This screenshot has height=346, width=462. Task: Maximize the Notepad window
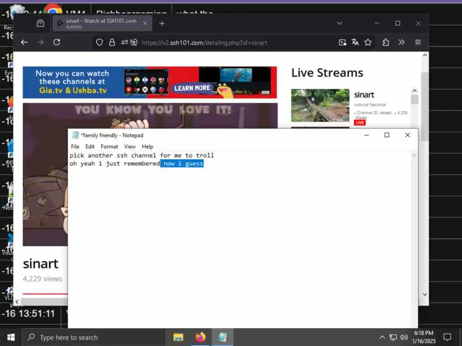pyautogui.click(x=387, y=135)
